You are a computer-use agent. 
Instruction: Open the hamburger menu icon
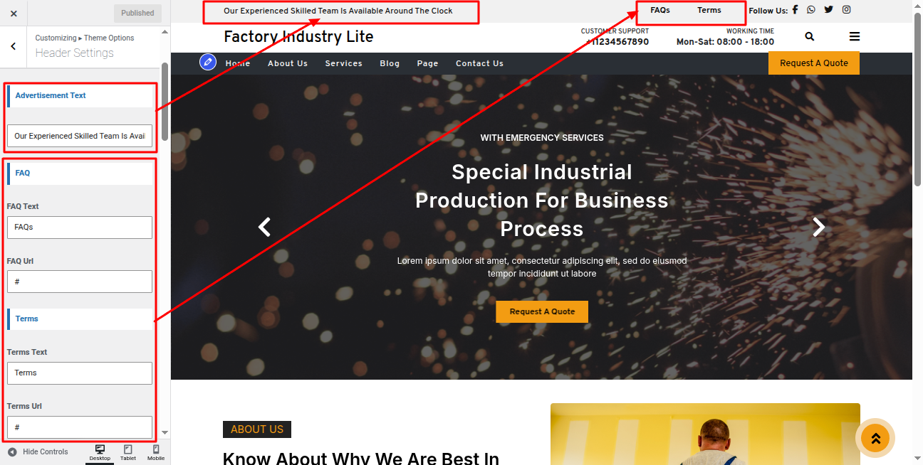(x=855, y=36)
